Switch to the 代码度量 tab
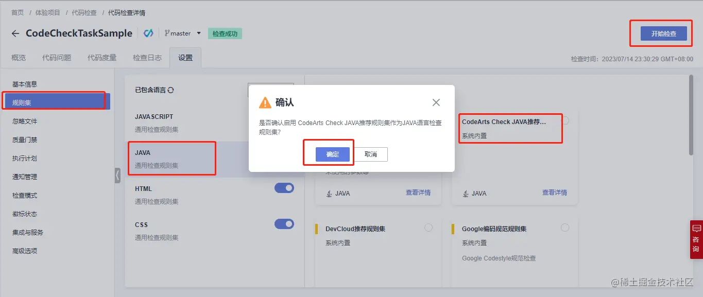This screenshot has height=297, width=703. [x=102, y=58]
